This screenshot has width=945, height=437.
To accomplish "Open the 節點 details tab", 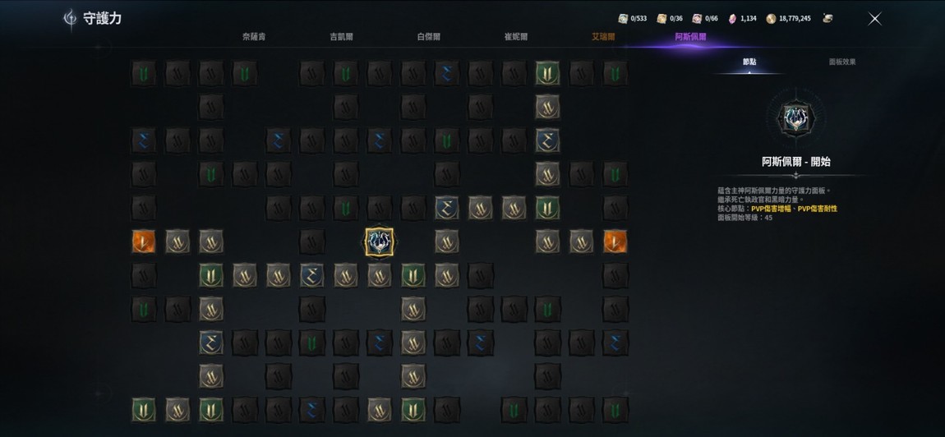I will click(749, 62).
